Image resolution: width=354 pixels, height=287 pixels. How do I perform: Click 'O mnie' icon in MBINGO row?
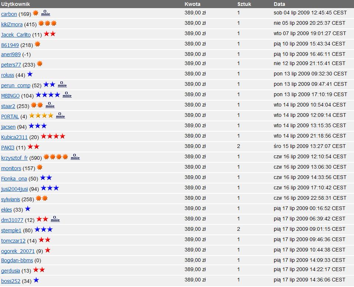67,95
